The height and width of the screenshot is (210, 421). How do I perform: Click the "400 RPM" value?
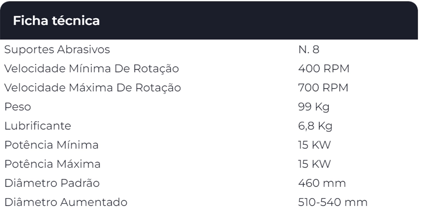click(x=323, y=68)
